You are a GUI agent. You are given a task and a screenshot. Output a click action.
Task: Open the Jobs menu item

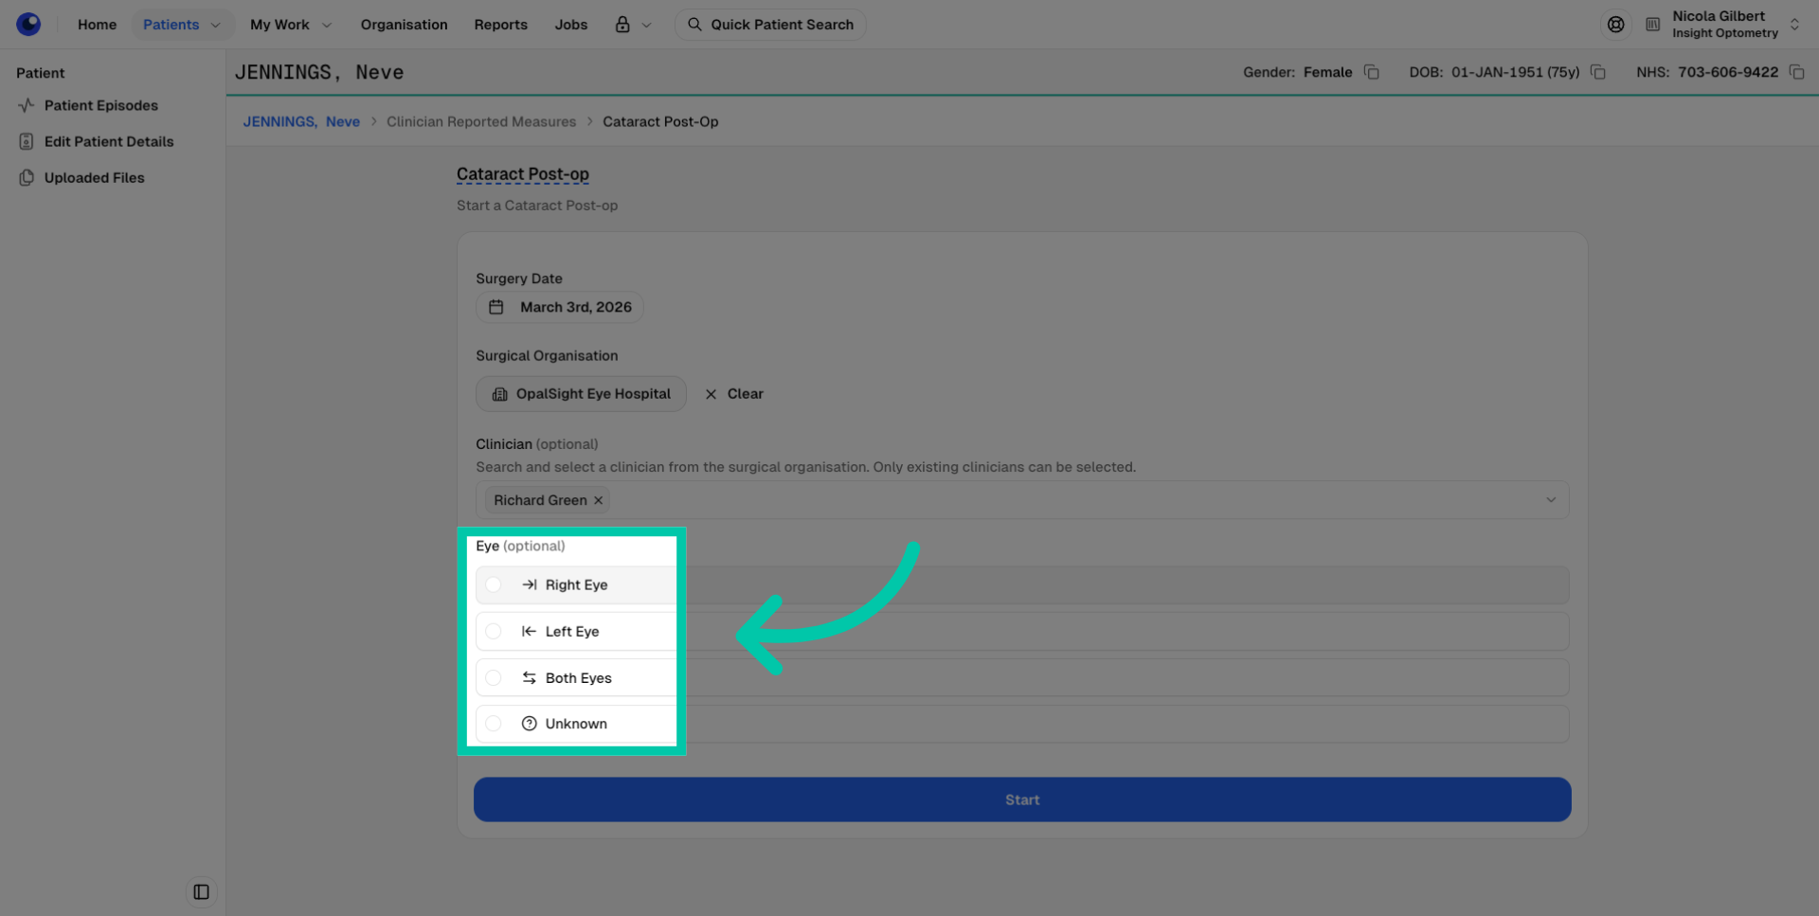click(x=570, y=25)
